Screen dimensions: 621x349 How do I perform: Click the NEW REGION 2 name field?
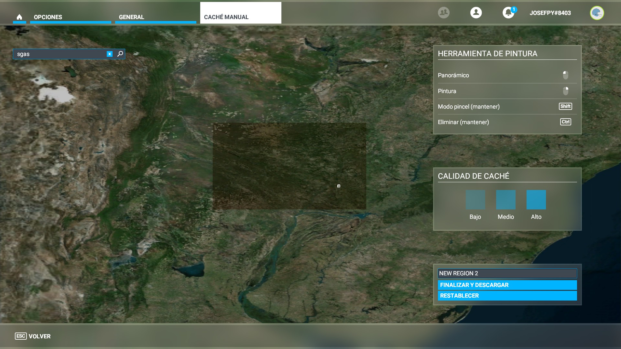click(507, 273)
